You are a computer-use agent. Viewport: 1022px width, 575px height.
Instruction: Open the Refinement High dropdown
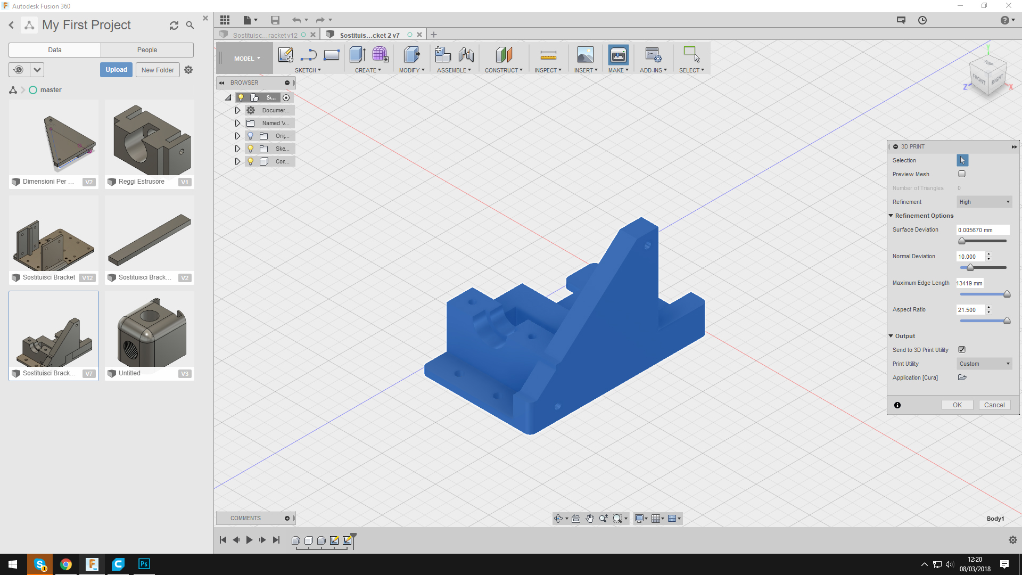coord(984,202)
